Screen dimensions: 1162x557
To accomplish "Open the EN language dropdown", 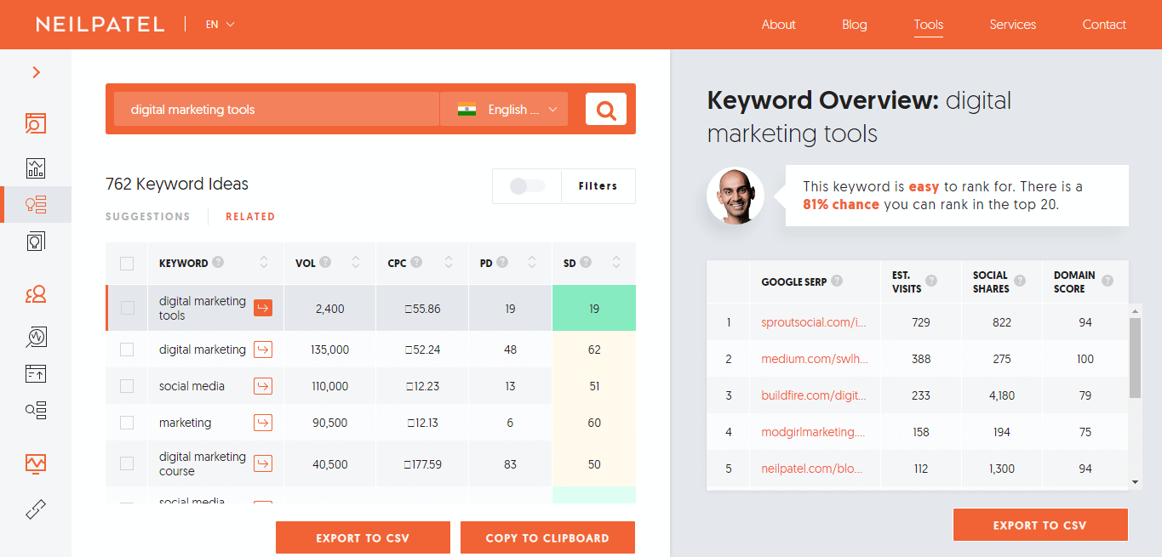I will coord(220,25).
